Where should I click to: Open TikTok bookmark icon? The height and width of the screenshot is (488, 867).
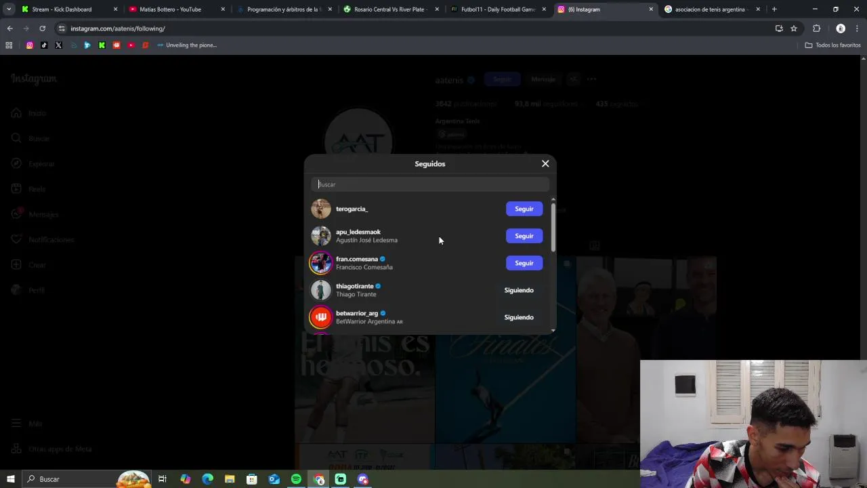pyautogui.click(x=44, y=45)
